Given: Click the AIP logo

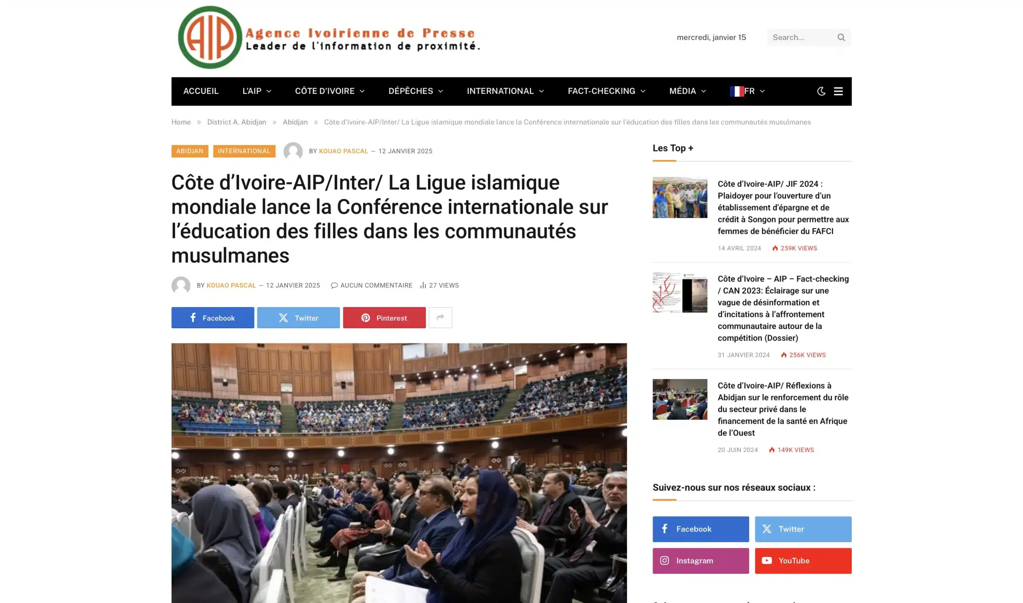Looking at the screenshot, I should [x=329, y=38].
